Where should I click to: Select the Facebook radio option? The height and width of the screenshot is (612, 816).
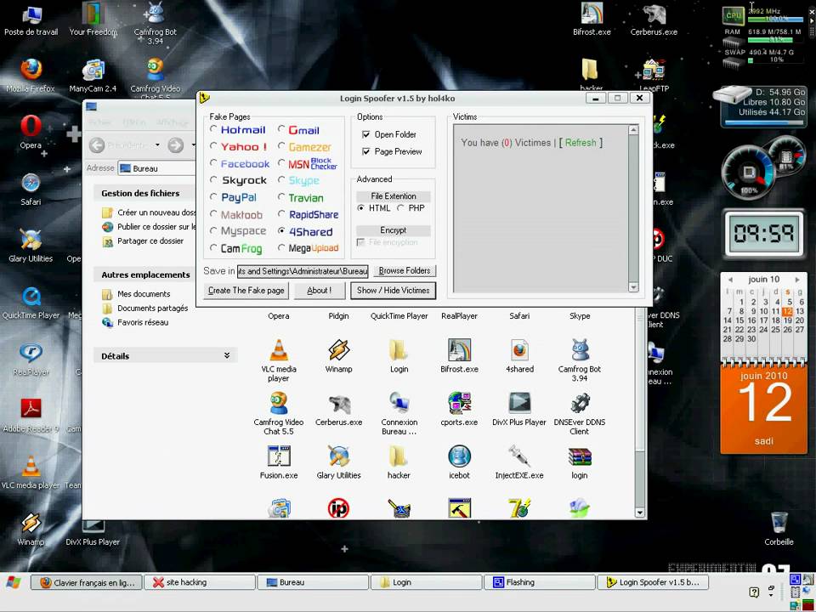(x=213, y=163)
